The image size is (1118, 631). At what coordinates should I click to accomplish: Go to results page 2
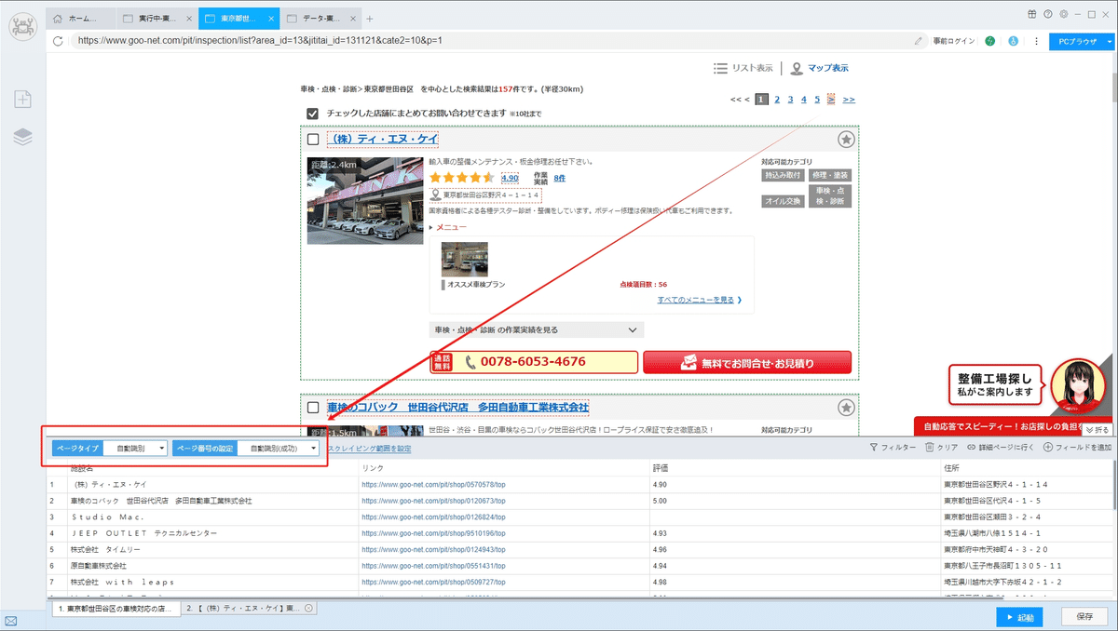[x=776, y=99]
